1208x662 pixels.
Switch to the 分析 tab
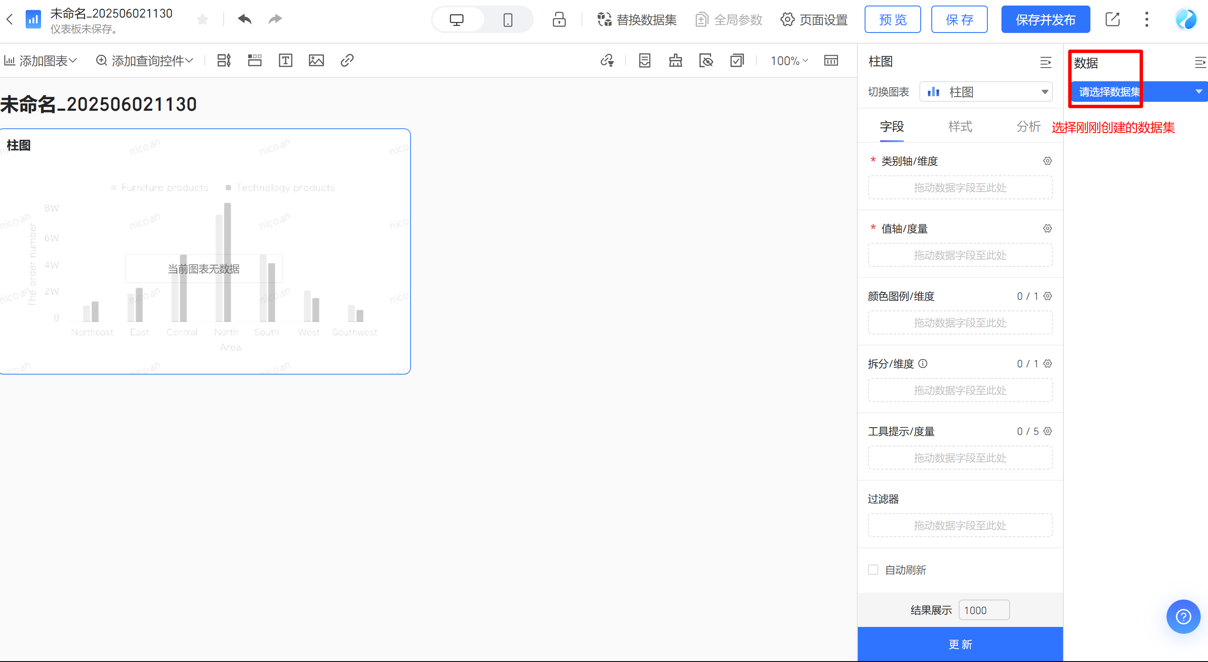pos(1028,127)
